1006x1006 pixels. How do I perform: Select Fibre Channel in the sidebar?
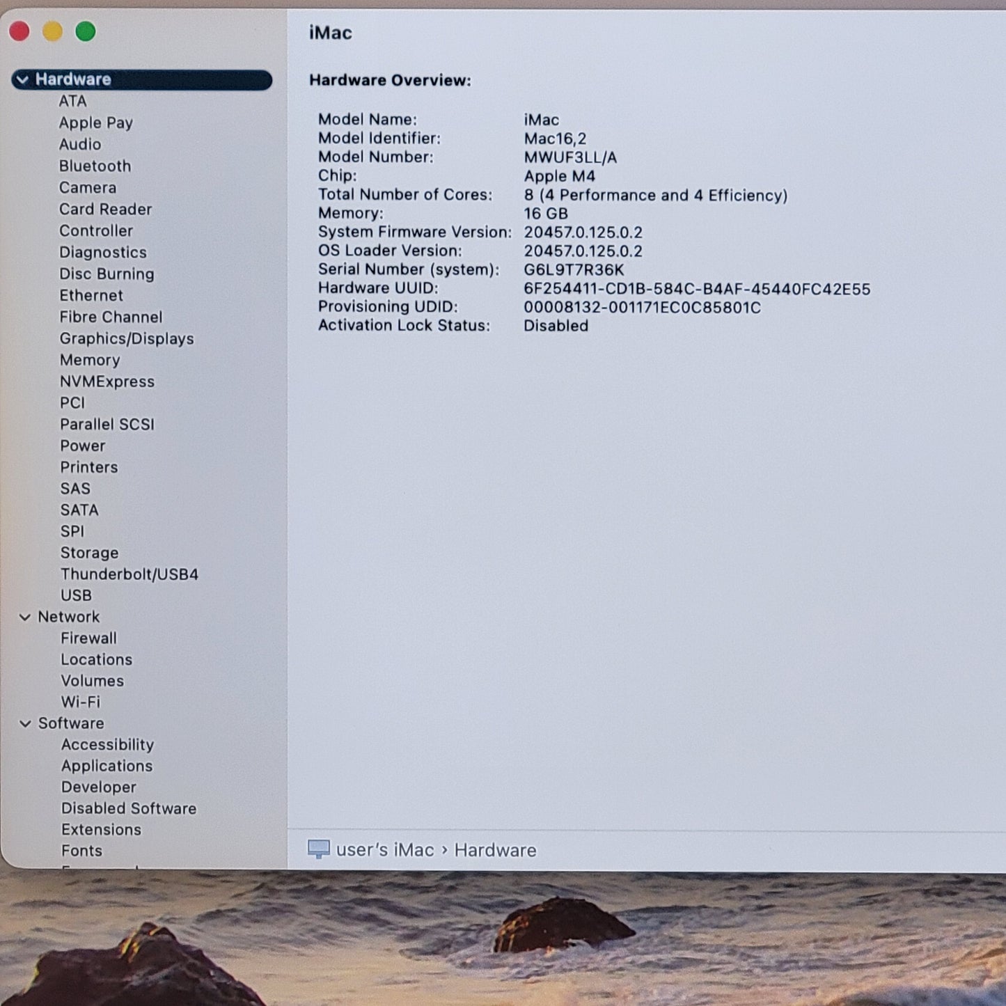coord(111,317)
